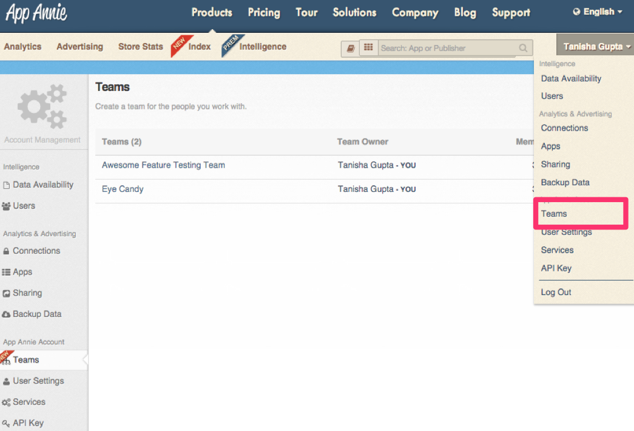Click the 'Create a team for the people' description
Screen dimensions: 634x431
(170, 106)
